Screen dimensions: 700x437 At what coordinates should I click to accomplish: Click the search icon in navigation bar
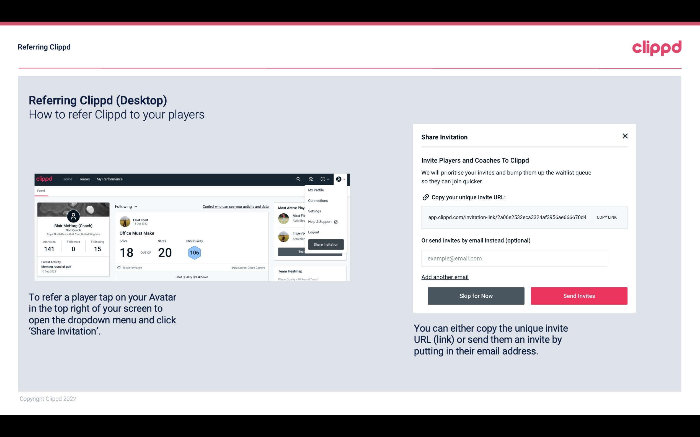point(298,179)
